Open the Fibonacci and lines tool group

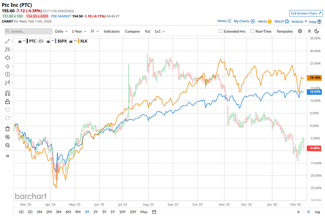(7, 50)
